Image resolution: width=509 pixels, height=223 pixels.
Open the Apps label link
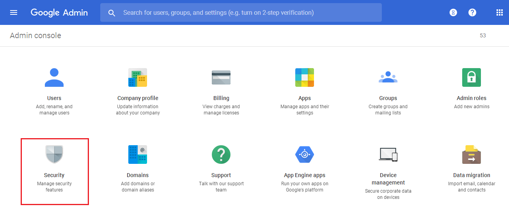point(305,98)
